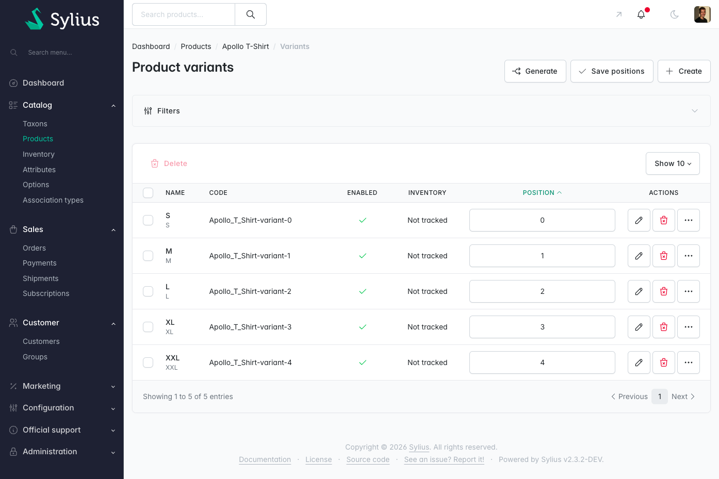Expand the Configuration sidebar section
719x479 pixels.
click(x=62, y=408)
